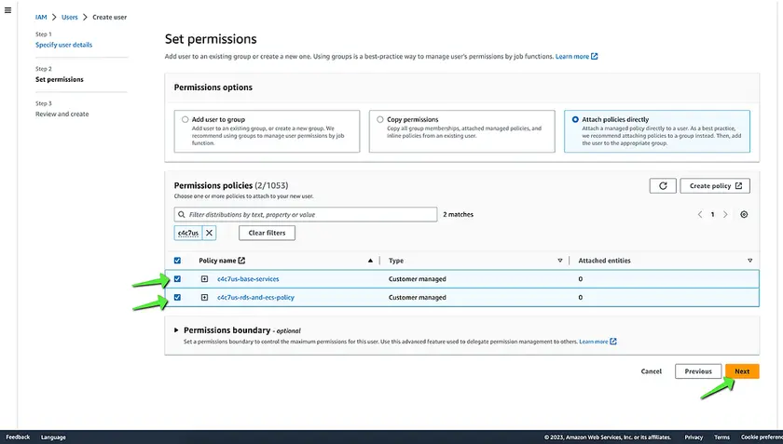
Task: Click the Create policy button
Action: (715, 185)
